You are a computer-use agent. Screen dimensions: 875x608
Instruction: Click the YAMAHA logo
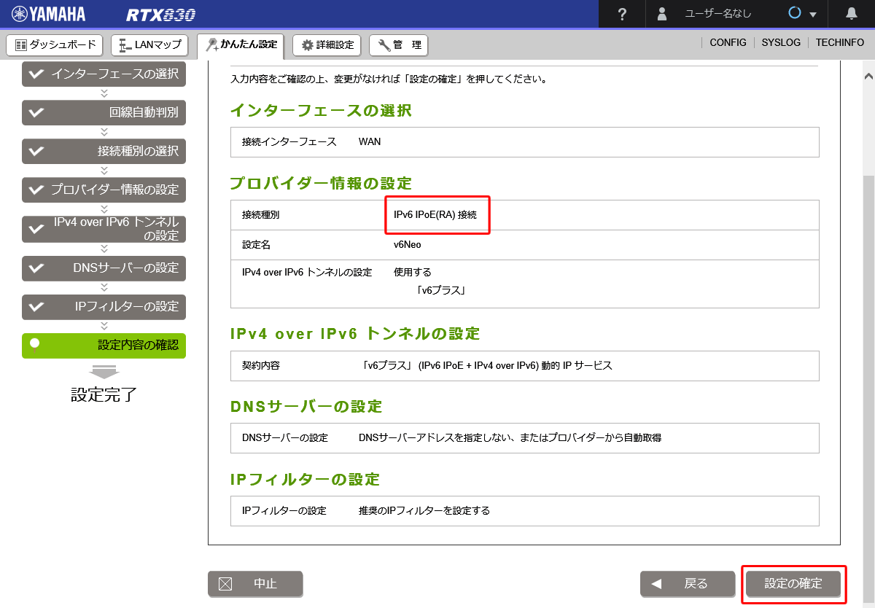48,14
